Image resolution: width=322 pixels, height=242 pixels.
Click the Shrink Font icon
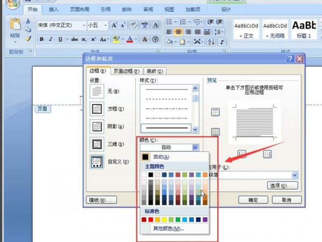pos(123,25)
